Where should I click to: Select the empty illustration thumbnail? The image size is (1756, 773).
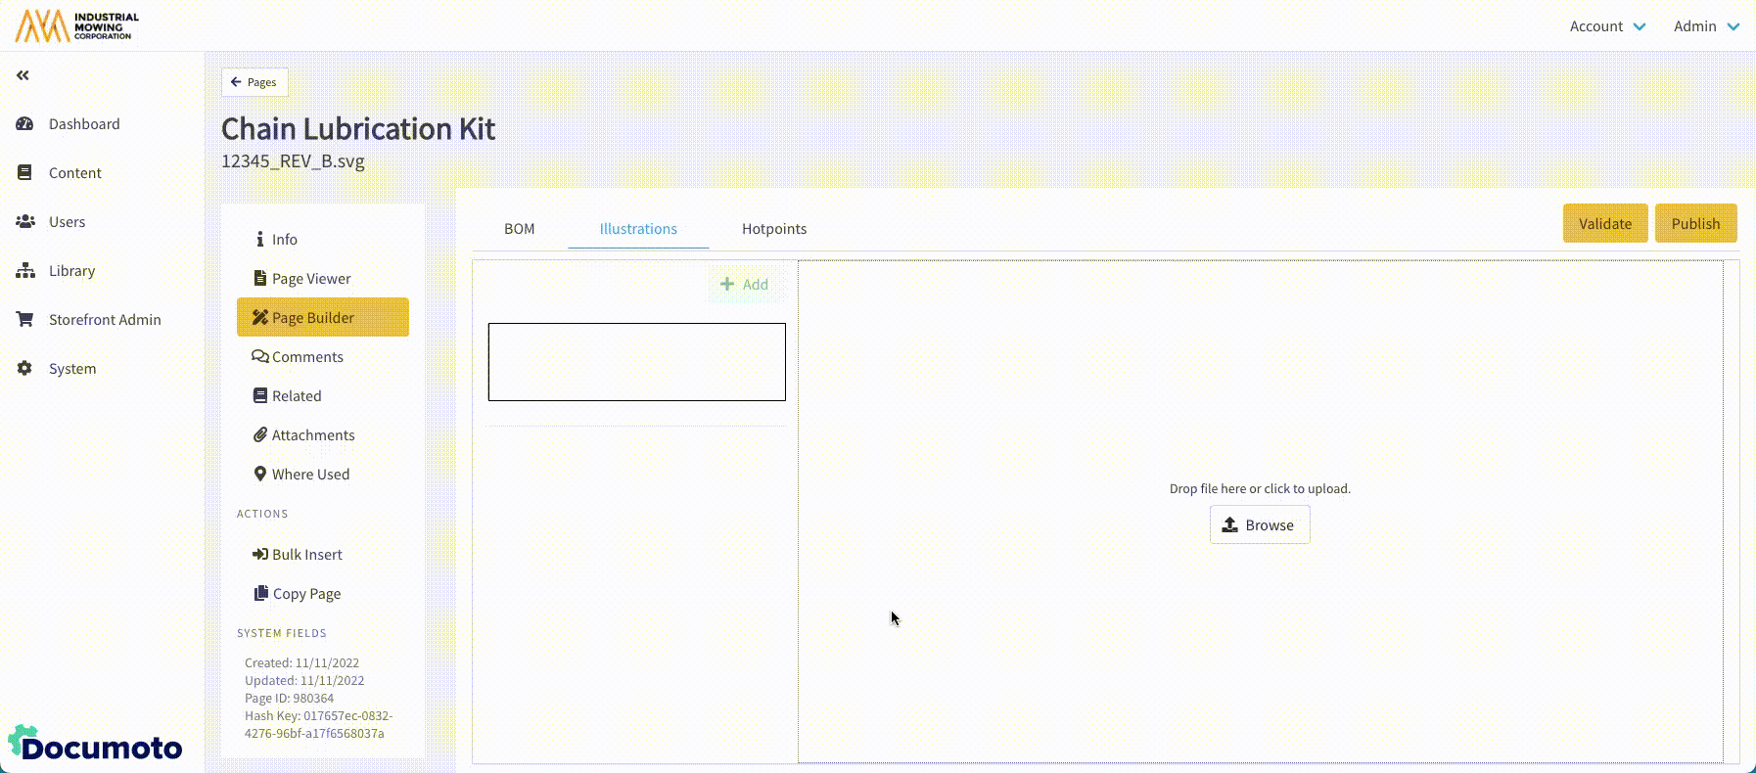[636, 362]
